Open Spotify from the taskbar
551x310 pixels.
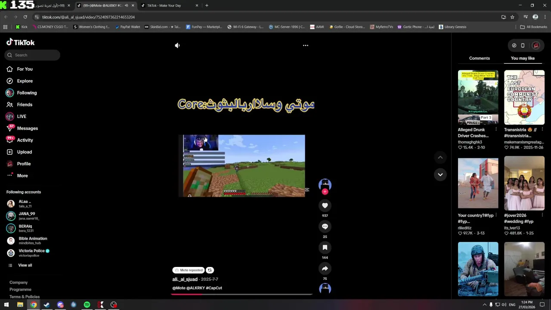tap(87, 305)
